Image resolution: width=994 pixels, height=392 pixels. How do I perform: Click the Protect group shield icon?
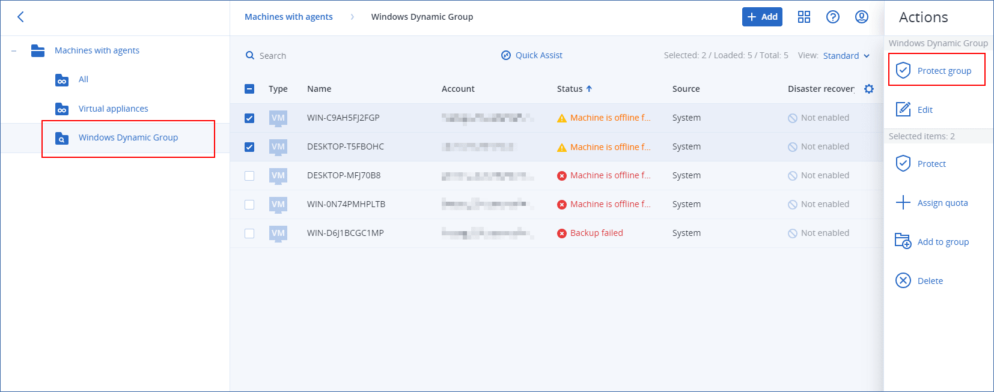pos(903,70)
